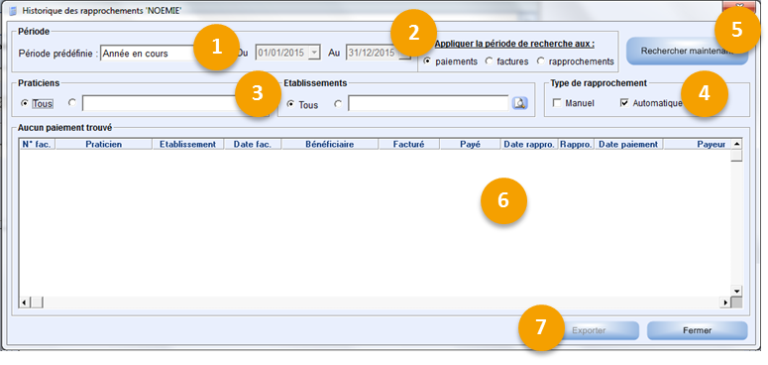Image resolution: width=768 pixels, height=365 pixels.
Task: Click the table's scroll down arrow
Action: click(736, 291)
